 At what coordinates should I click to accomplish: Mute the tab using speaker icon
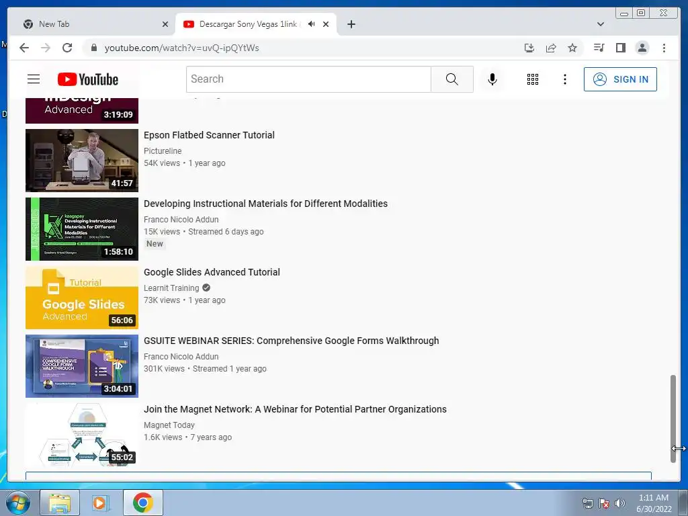[x=311, y=24]
